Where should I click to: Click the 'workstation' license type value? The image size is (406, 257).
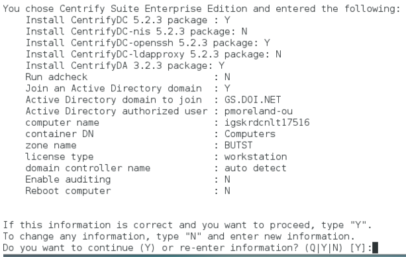pyautogui.click(x=256, y=157)
